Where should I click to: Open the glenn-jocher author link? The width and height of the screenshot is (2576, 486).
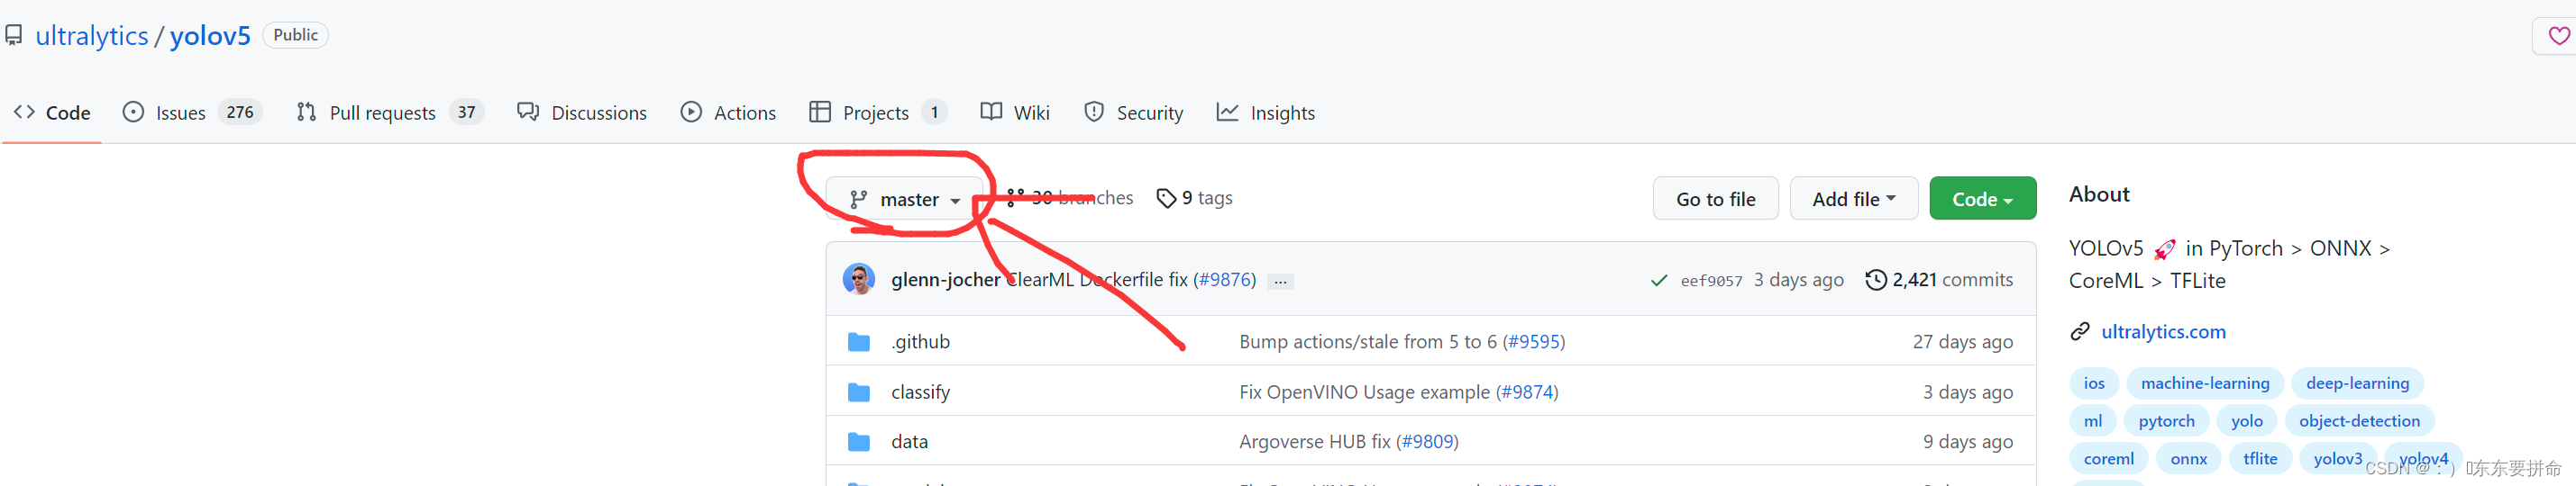[945, 281]
